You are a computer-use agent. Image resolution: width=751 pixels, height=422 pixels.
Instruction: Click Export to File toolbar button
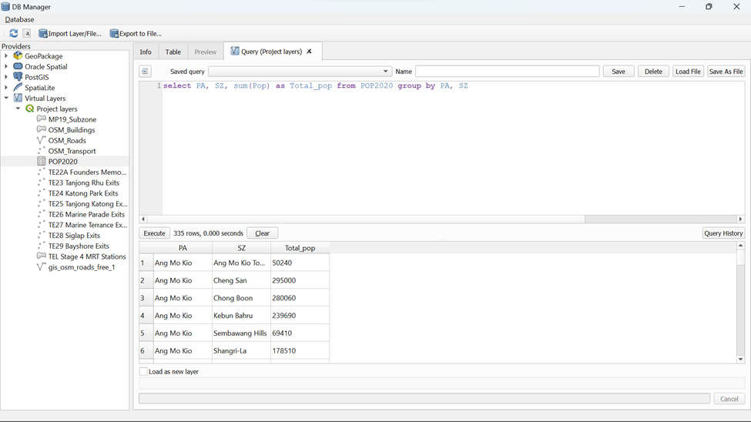coord(136,33)
